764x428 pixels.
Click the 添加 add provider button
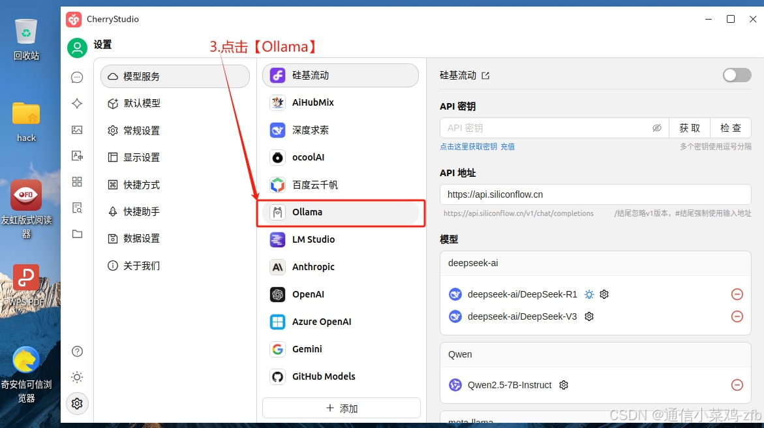coord(341,408)
